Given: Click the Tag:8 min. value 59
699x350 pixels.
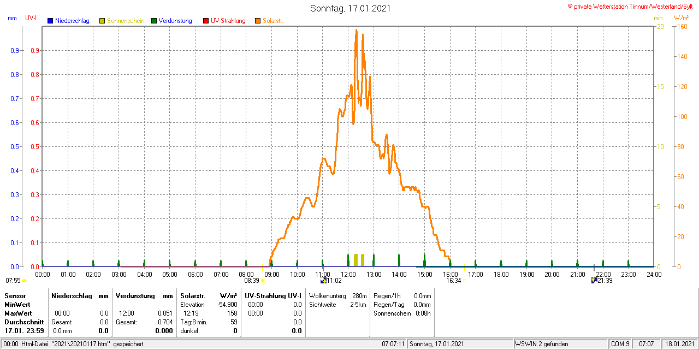Looking at the screenshot, I should pos(234,322).
